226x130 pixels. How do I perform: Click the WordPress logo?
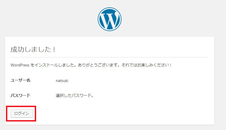[110, 19]
